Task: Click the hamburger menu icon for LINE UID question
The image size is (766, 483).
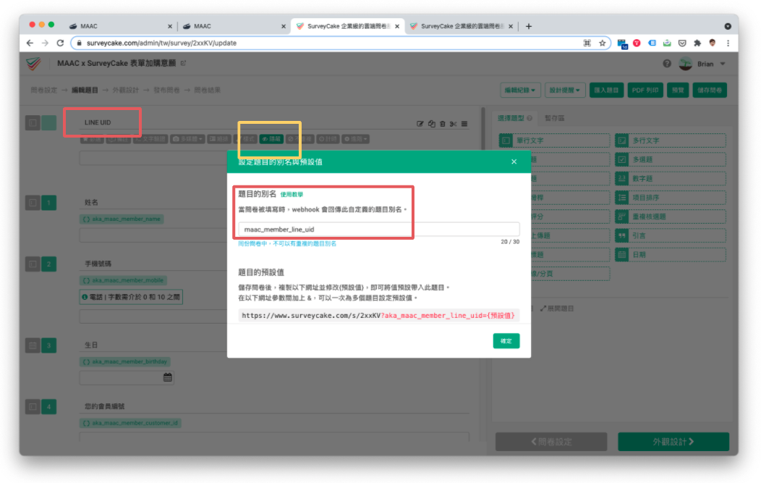Action: [464, 124]
